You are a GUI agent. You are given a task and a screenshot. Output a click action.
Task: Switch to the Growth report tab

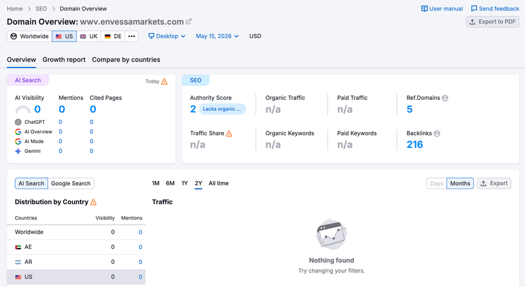coord(64,60)
